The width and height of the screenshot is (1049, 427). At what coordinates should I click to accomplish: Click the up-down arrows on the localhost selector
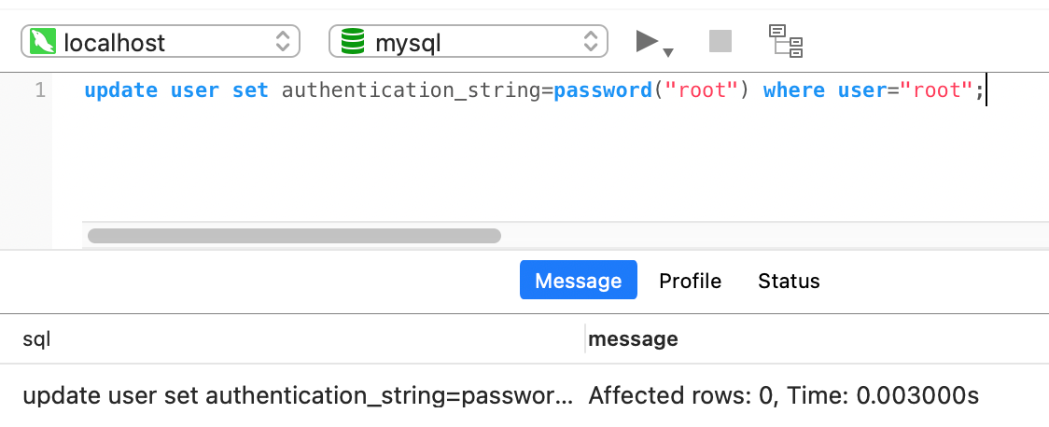point(283,41)
